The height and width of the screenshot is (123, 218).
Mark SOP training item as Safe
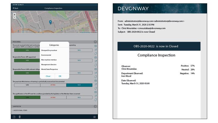pyautogui.click(x=27, y=50)
